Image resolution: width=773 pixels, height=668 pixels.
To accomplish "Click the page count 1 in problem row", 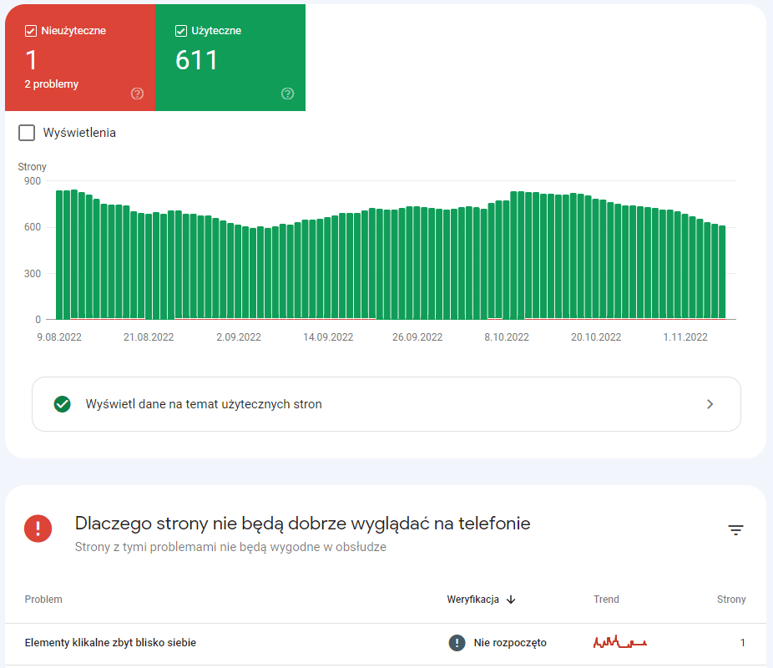I will pos(742,643).
